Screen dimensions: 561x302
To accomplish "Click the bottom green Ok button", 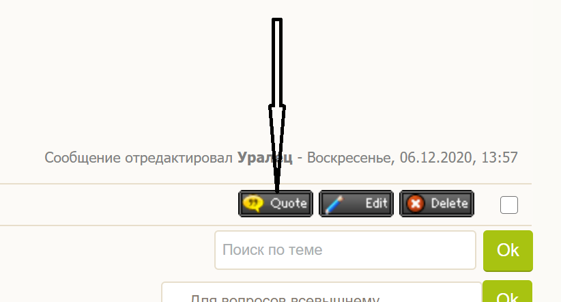I will [x=507, y=292].
